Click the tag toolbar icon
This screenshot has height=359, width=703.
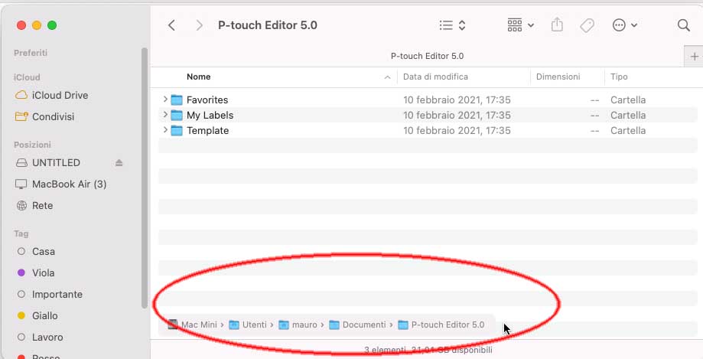587,25
